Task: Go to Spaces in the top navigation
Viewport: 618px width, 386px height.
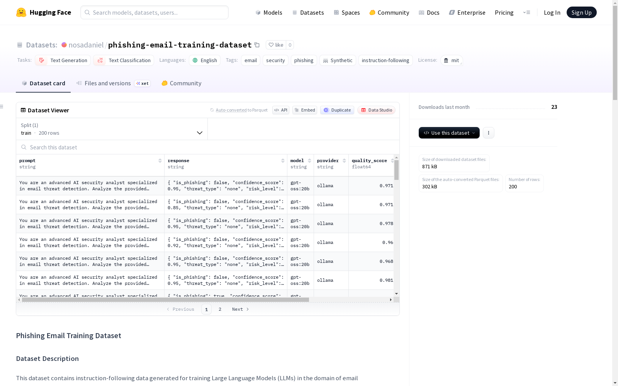Action: pos(347,12)
